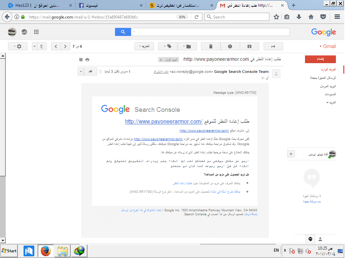347x258 pixels.
Task: Add a Hangouts contact plus button
Action: (291, 154)
